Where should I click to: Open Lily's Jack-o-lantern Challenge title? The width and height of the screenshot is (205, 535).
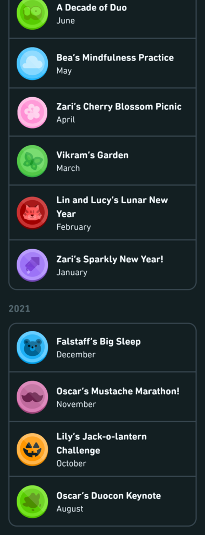point(101,443)
